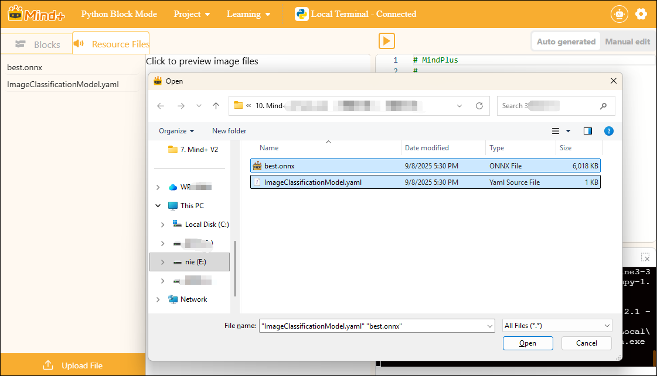Expand the Local Disk (C:) tree node
Screen dimensions: 657x376
pyautogui.click(x=163, y=225)
